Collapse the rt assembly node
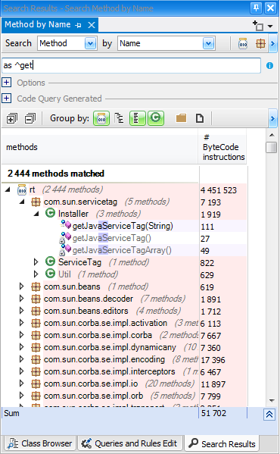The image size is (280, 454). point(8,189)
